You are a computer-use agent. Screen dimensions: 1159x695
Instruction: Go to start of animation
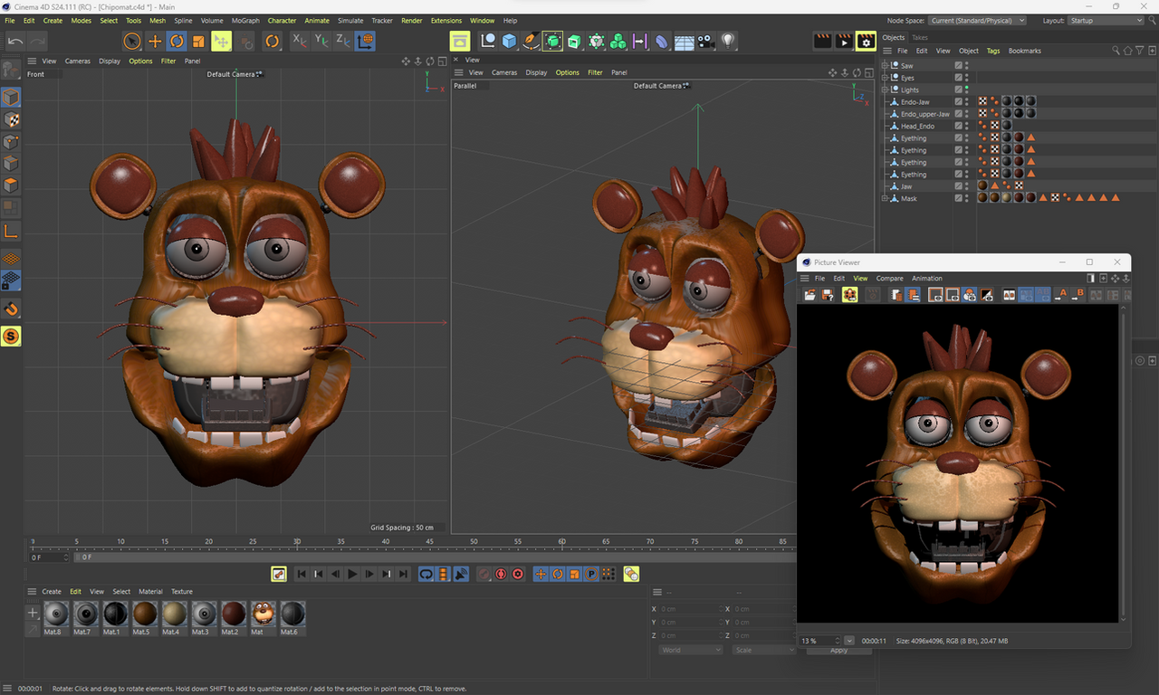tap(302, 574)
